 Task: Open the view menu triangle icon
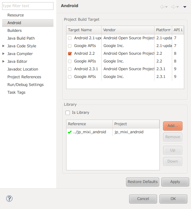point(185,7)
